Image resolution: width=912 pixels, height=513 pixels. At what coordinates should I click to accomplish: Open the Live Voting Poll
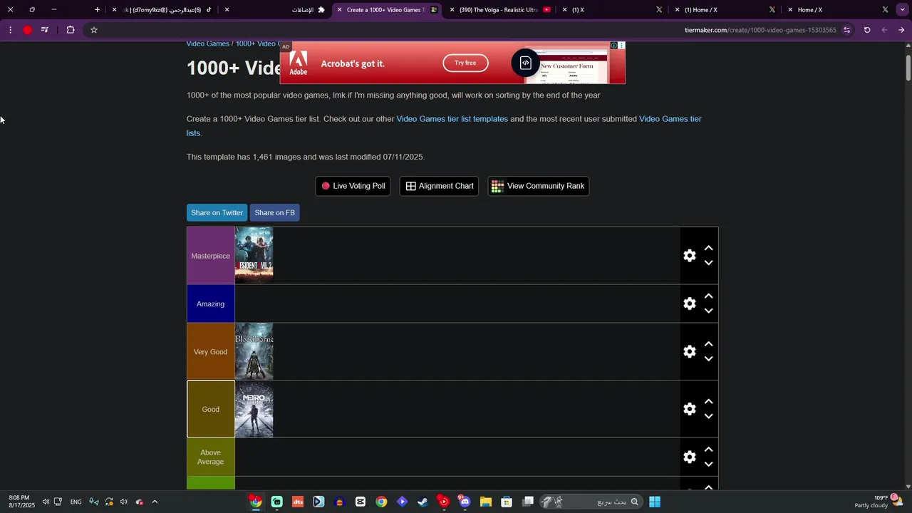point(353,186)
